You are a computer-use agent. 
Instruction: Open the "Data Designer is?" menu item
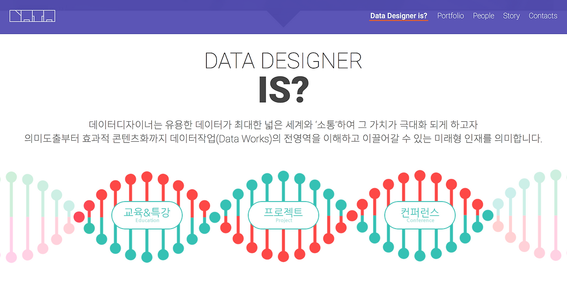pos(398,15)
